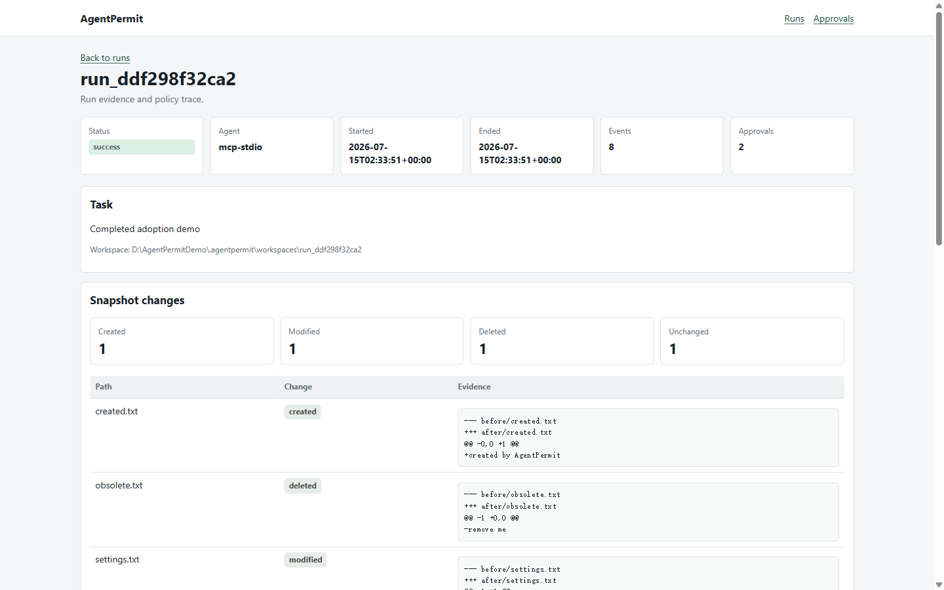Click the Workspace path text

tap(226, 250)
